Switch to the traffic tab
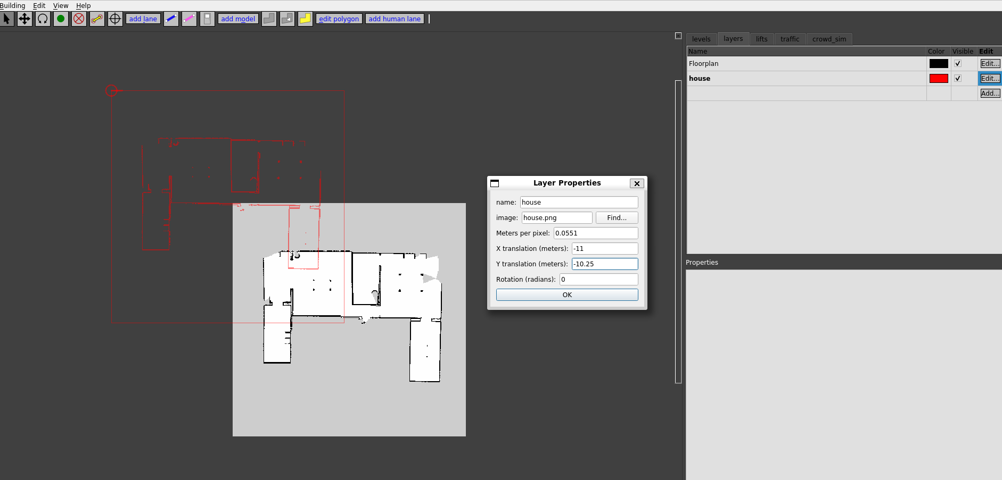Viewport: 1002px width, 480px height. tap(790, 39)
